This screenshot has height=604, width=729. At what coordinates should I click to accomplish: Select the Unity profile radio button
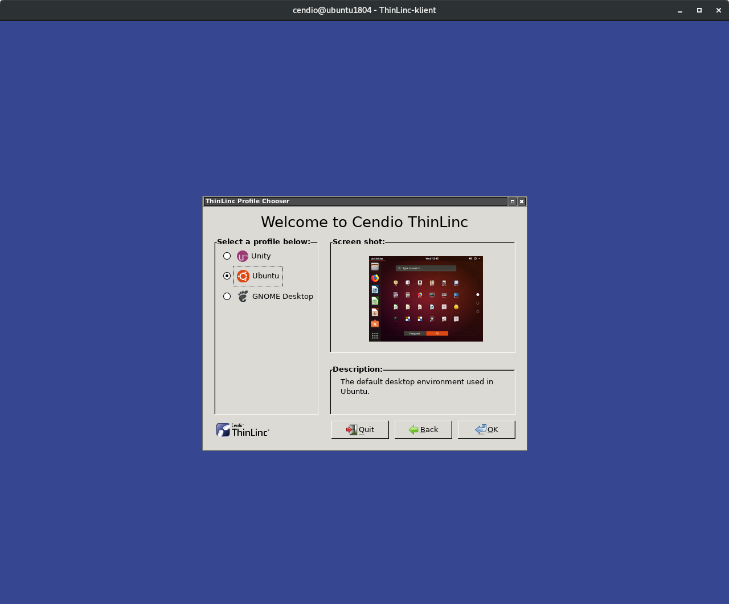coord(227,256)
